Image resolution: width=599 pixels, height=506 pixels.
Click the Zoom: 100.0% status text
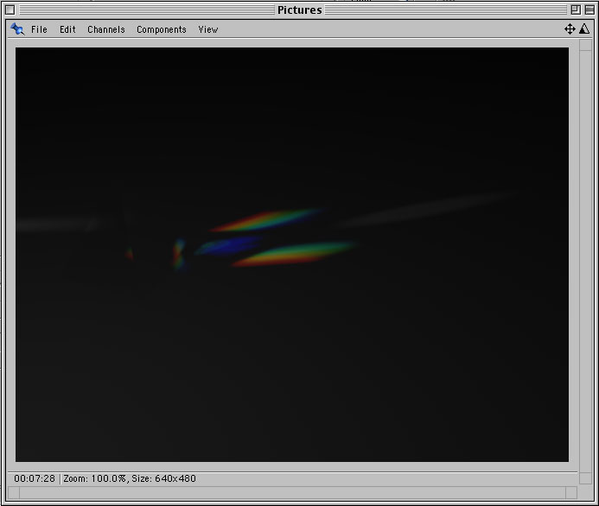pos(95,478)
